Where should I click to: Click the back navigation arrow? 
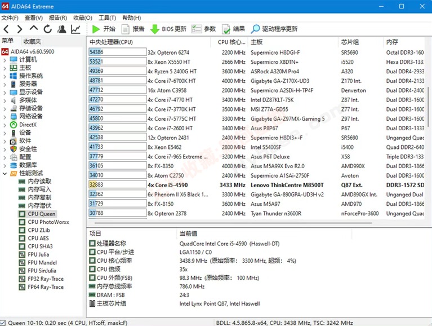pos(6,29)
